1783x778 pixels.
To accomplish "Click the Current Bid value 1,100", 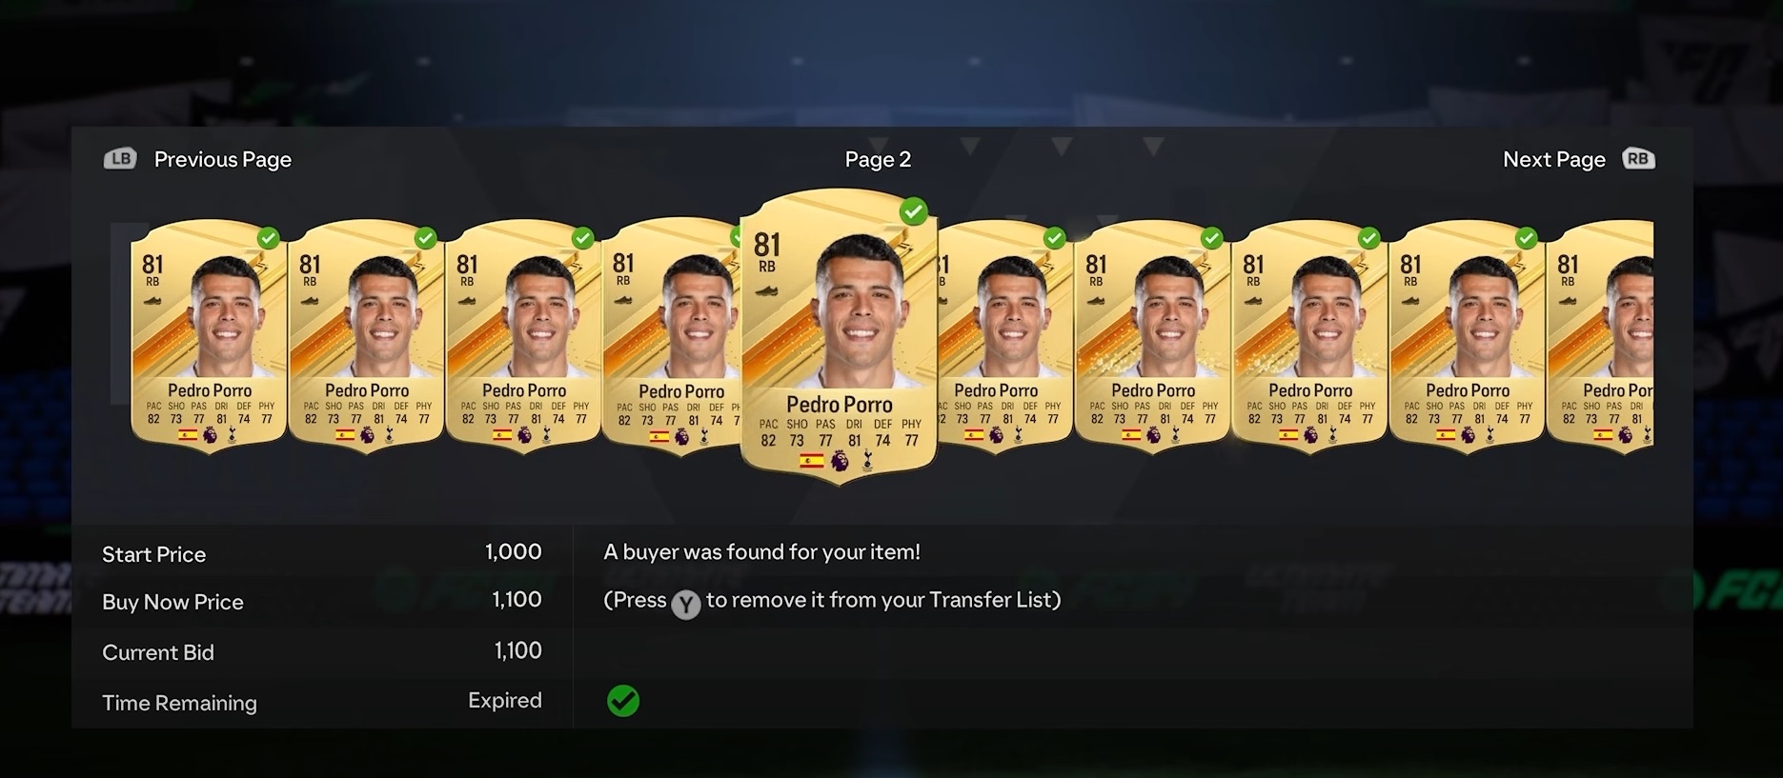I will [517, 651].
